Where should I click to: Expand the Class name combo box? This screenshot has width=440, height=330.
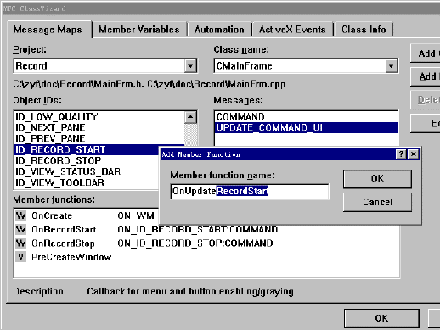point(391,66)
